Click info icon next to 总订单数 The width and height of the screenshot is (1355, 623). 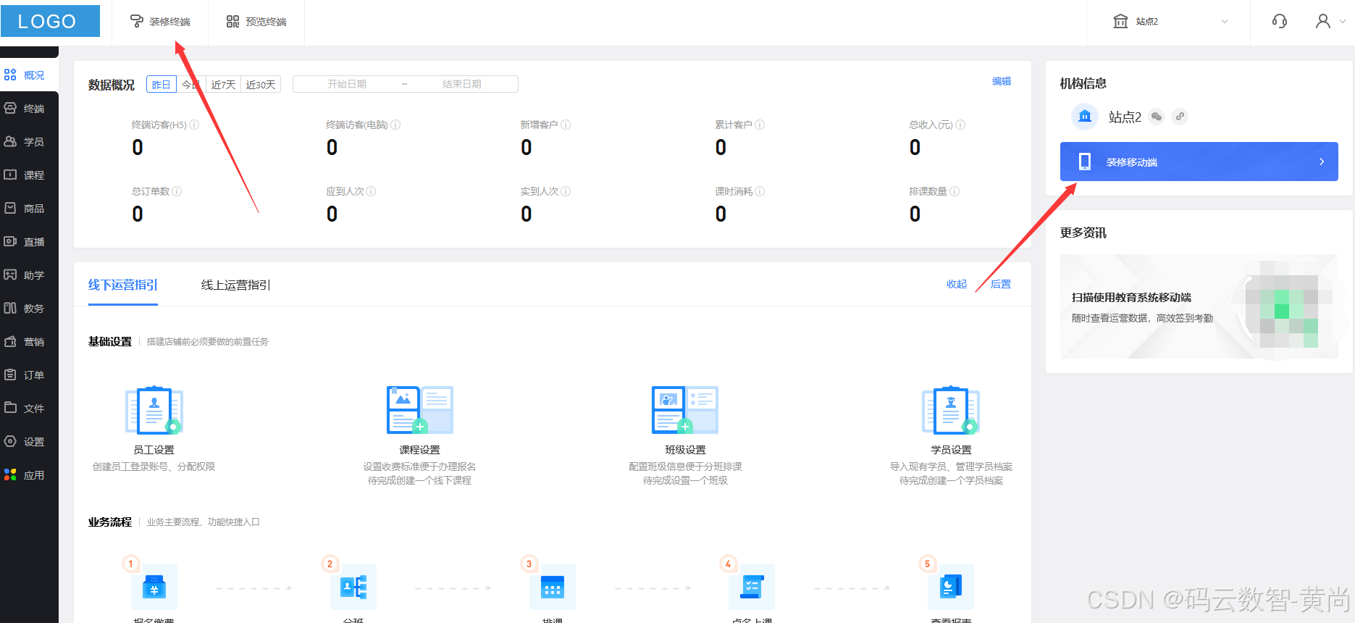click(177, 191)
